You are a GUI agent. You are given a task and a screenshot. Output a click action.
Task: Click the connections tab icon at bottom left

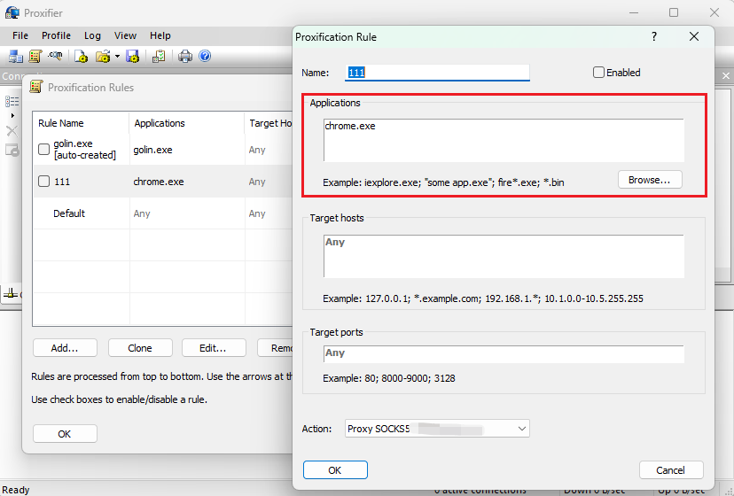(x=11, y=294)
